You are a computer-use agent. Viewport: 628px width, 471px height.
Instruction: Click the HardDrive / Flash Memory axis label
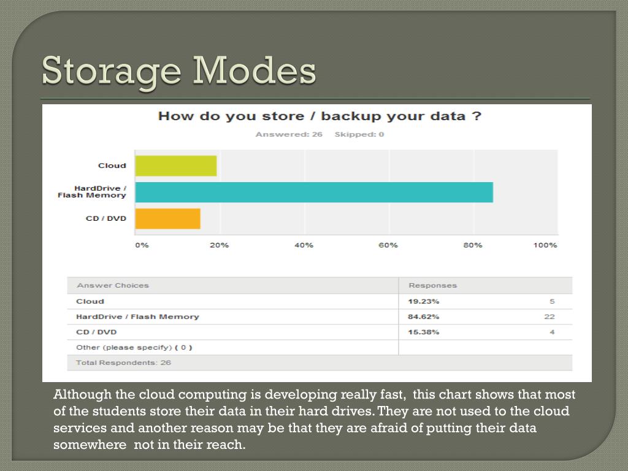pyautogui.click(x=92, y=192)
